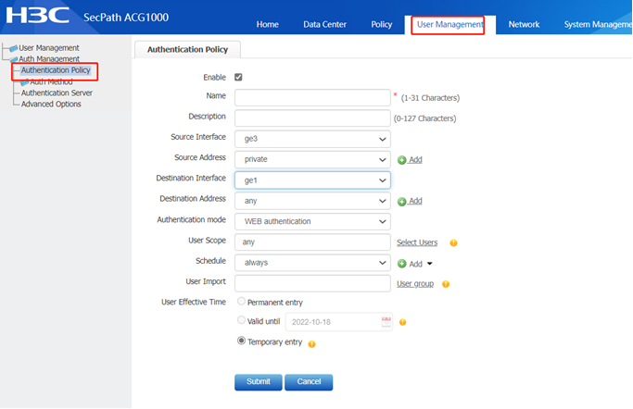The width and height of the screenshot is (633, 409).
Task: Uncheck the Enable checkbox
Action: pyautogui.click(x=238, y=77)
